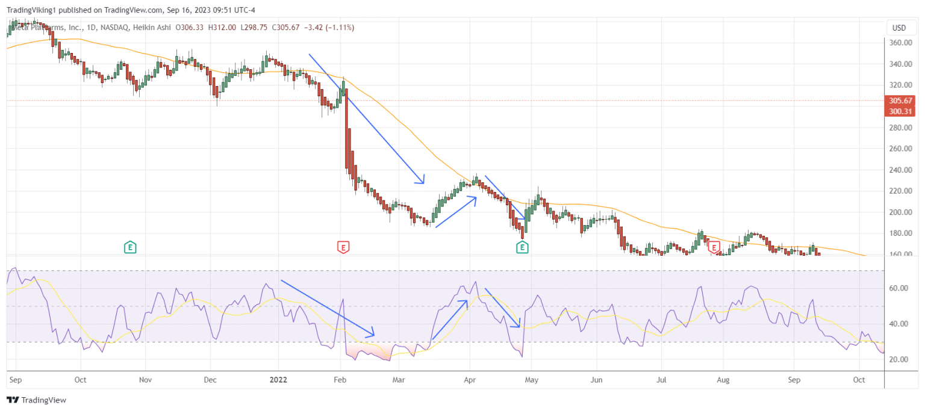Click the 305.67 current price label
Screen dimensions: 925x411
tap(900, 100)
